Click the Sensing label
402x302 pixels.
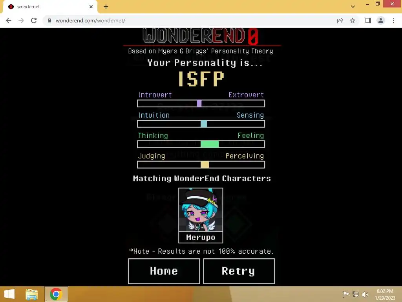coord(250,115)
